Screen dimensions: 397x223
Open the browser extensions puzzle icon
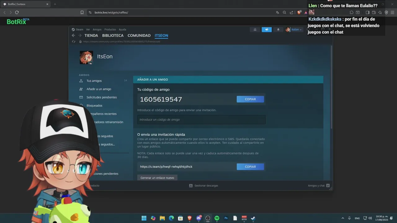click(x=351, y=12)
